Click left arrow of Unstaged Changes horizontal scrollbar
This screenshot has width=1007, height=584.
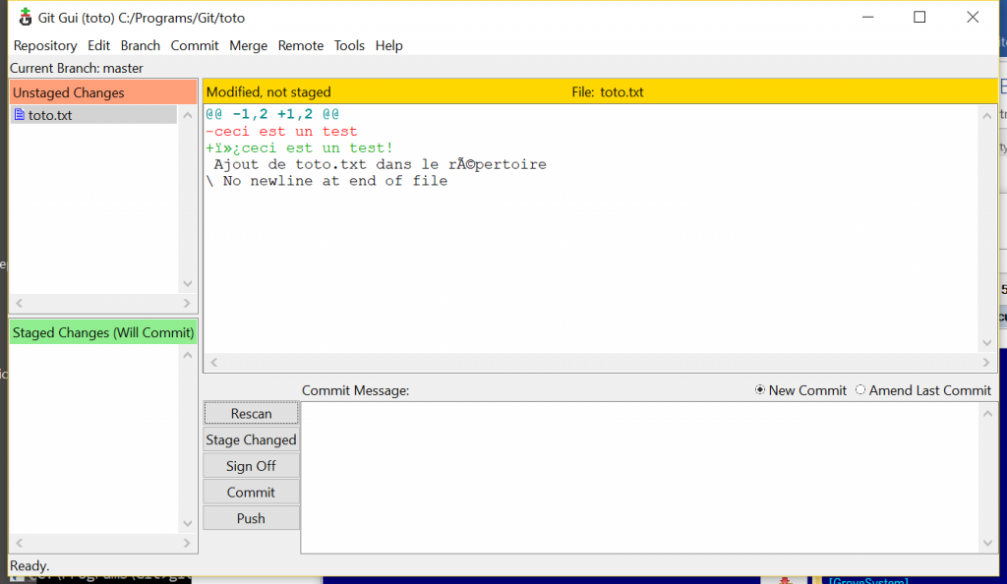pos(20,303)
